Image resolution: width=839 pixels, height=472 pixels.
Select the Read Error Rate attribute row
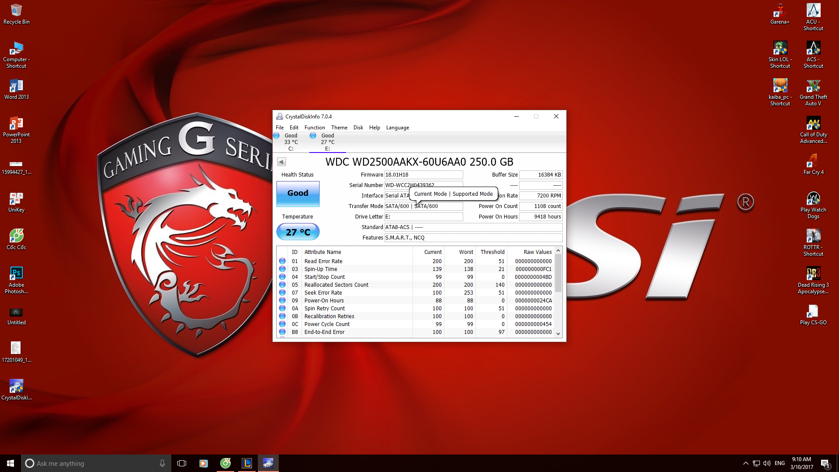(x=415, y=261)
